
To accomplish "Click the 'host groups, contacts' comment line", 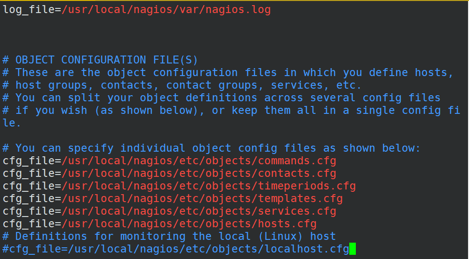I will point(182,85).
